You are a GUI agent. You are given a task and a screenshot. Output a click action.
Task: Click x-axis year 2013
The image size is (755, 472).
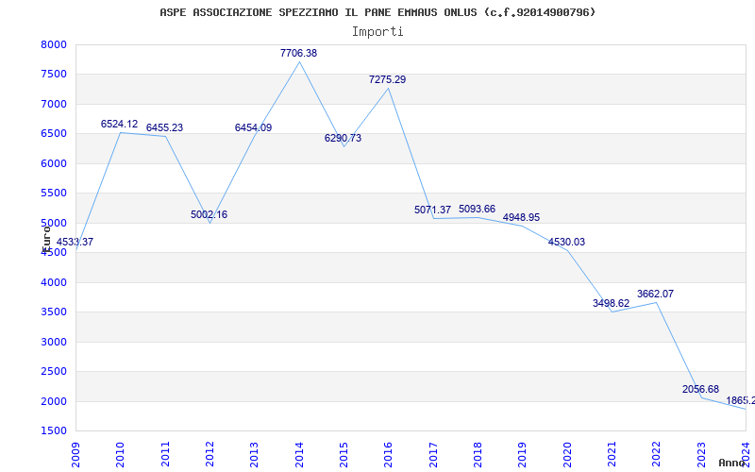[254, 455]
